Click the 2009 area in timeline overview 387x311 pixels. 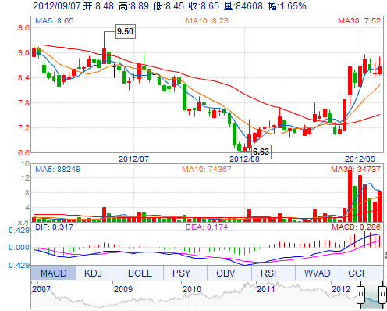[123, 289]
